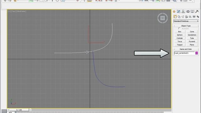Click the Pyramid primitive button
This screenshot has height=113, width=201.
(192, 42)
